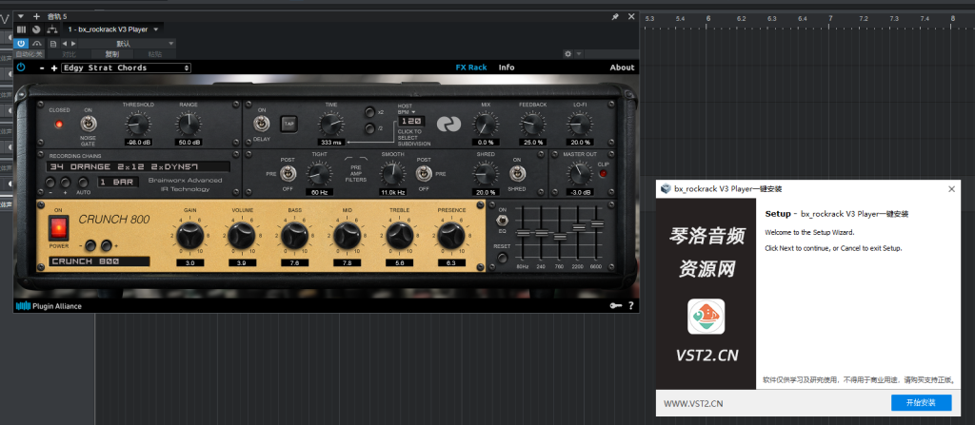Click the 复制 copy button
Screen dimensions: 975x425
pos(111,54)
